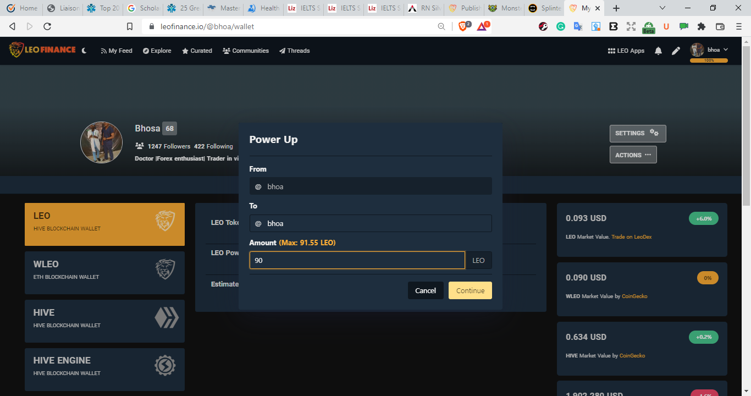
Task: Click the Hive Engine gear-bolt icon
Action: (x=165, y=366)
